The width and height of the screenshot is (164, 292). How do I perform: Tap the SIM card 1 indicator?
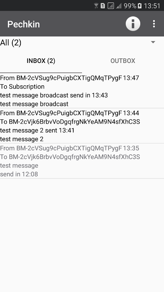coord(103,6)
